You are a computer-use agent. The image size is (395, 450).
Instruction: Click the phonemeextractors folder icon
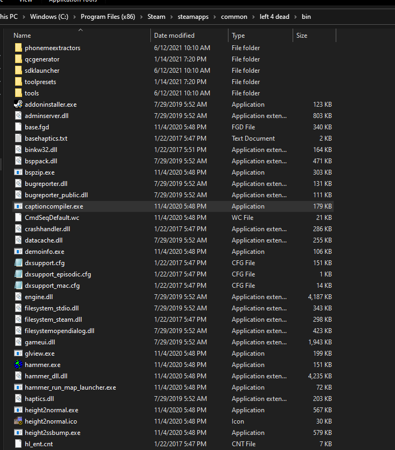18,47
